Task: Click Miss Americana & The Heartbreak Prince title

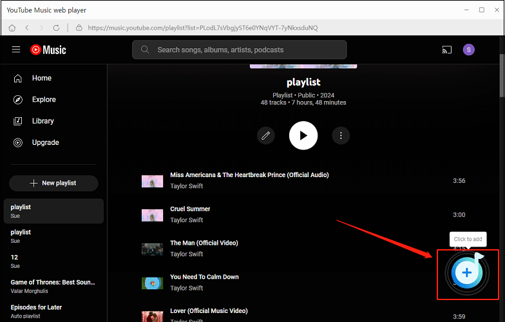Action: click(249, 175)
